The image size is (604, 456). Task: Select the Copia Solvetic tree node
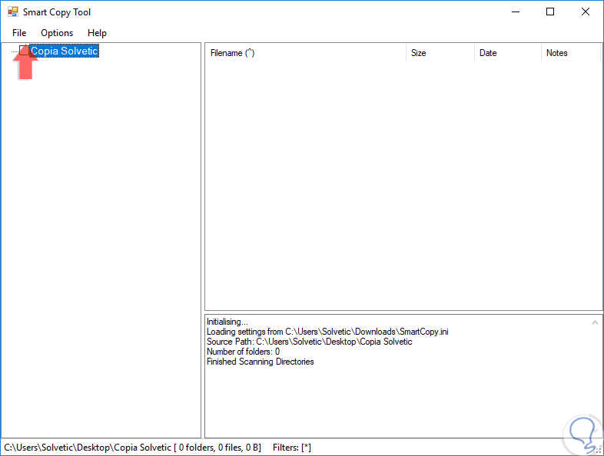coord(65,51)
